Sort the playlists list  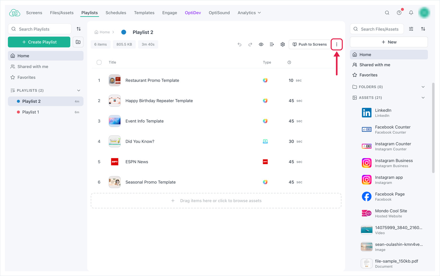pyautogui.click(x=79, y=29)
